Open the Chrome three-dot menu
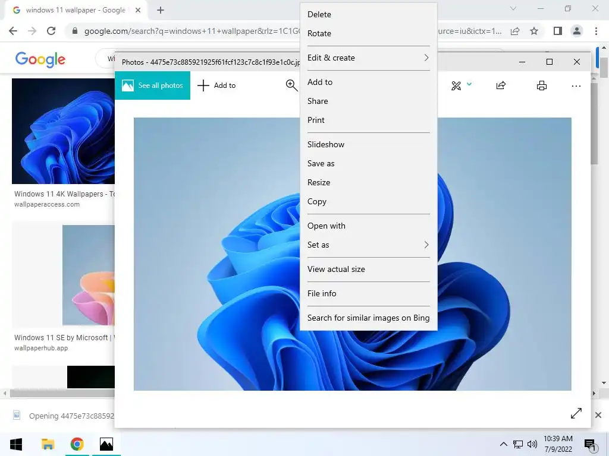The height and width of the screenshot is (456, 609). [596, 31]
